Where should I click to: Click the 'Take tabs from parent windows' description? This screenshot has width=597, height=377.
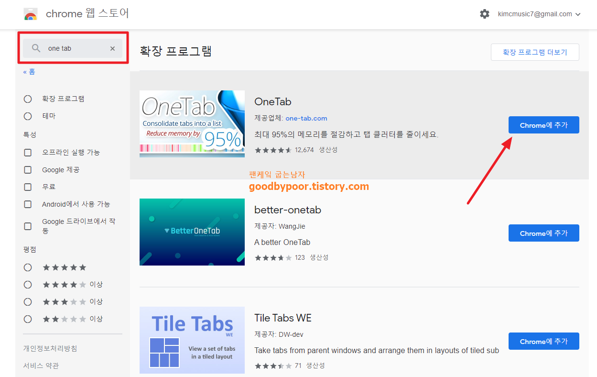tap(377, 350)
